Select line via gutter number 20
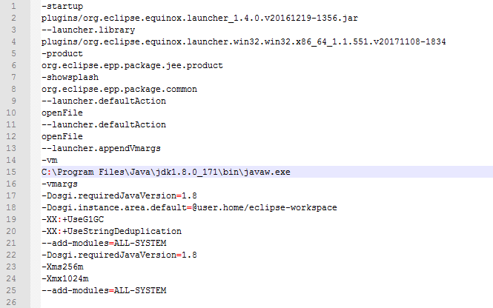 coord(11,232)
